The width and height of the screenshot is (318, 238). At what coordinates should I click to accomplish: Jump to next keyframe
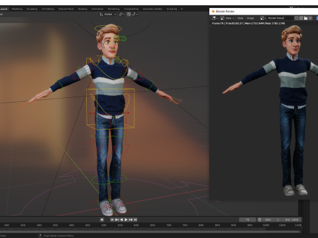coord(131,219)
